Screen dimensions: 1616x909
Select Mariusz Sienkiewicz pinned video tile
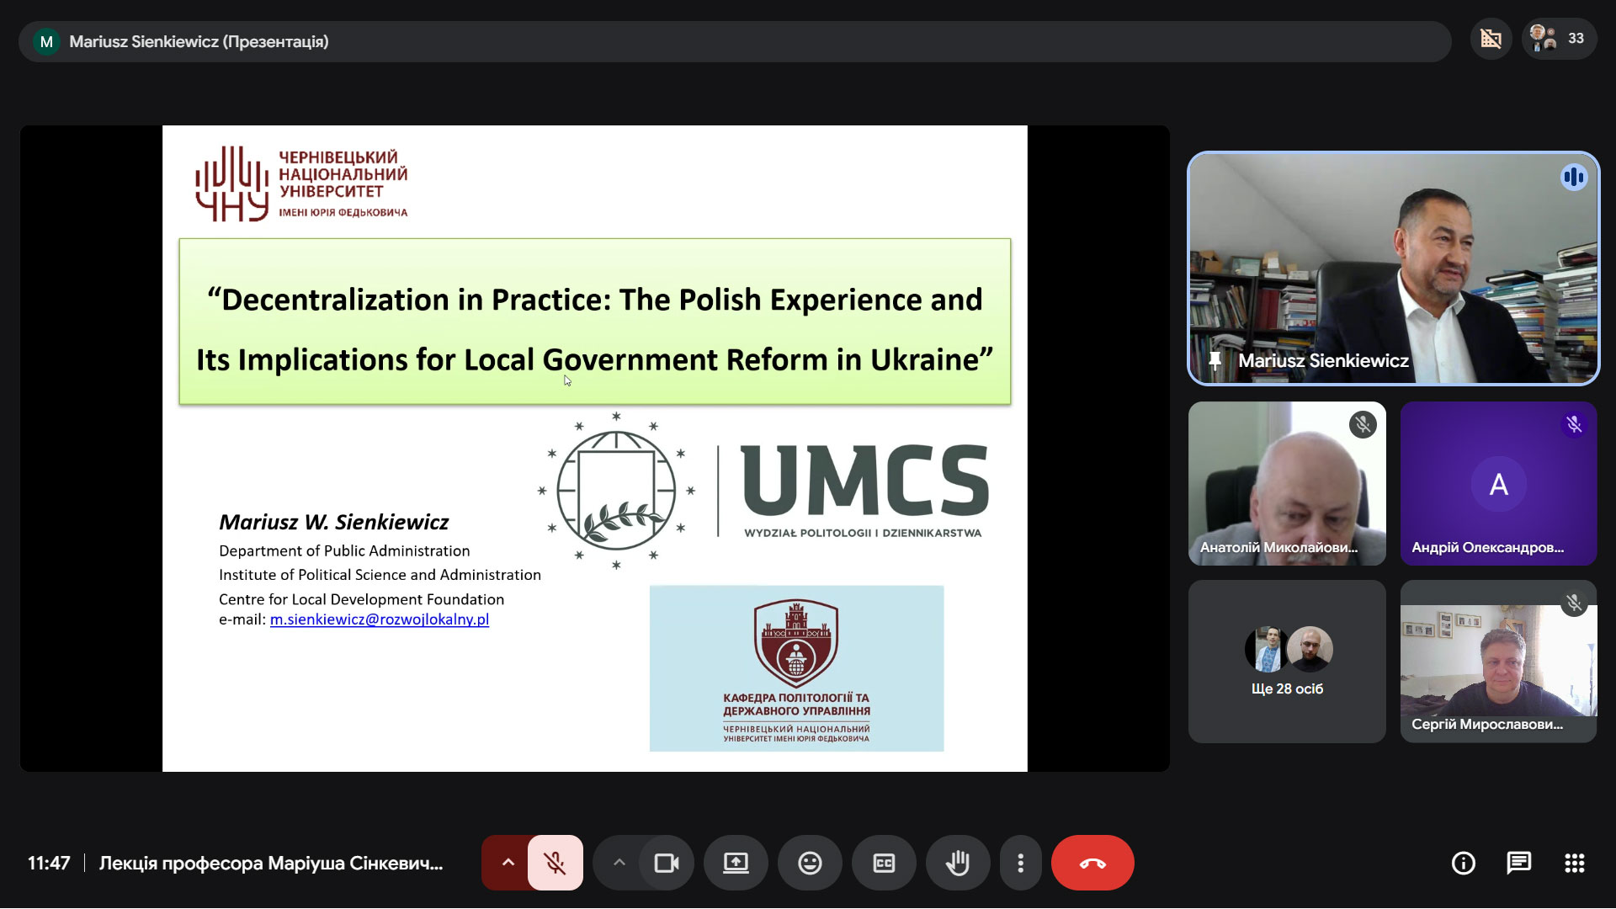1393,268
